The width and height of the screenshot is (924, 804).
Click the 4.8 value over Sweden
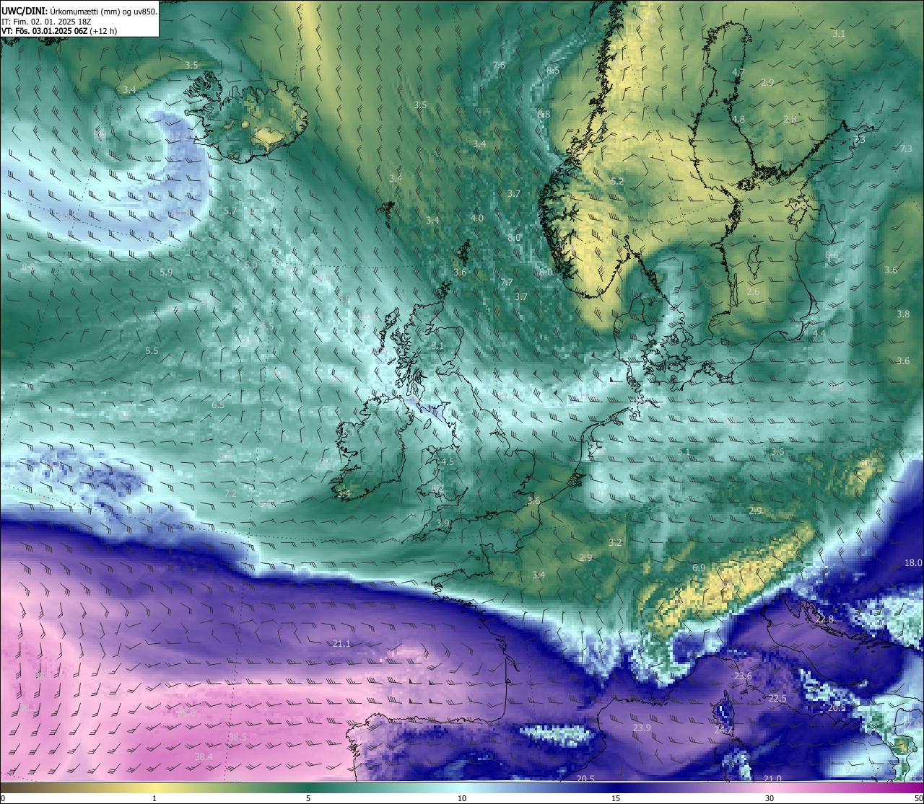point(738,120)
